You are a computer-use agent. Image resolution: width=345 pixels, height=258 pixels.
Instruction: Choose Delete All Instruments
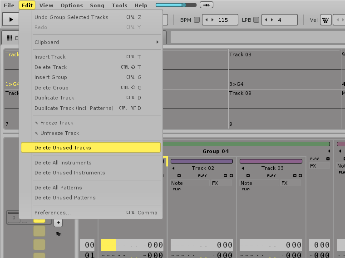(x=91, y=163)
